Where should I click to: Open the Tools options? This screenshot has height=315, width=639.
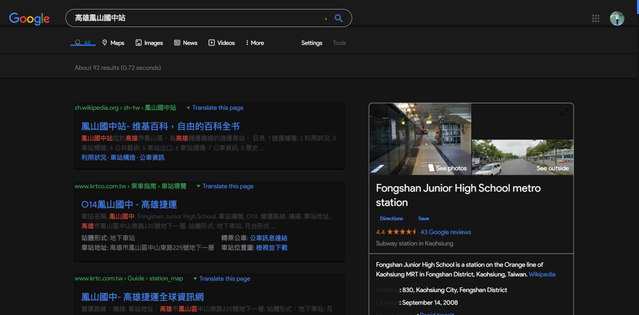click(339, 43)
